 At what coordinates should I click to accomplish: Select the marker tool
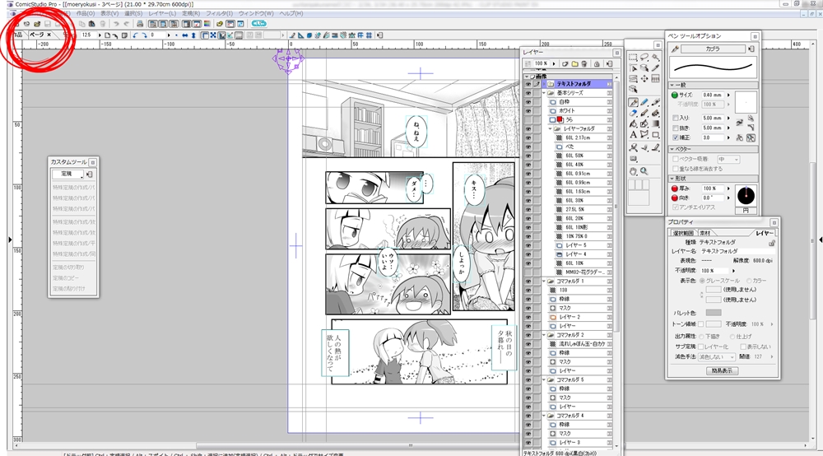pyautogui.click(x=656, y=103)
